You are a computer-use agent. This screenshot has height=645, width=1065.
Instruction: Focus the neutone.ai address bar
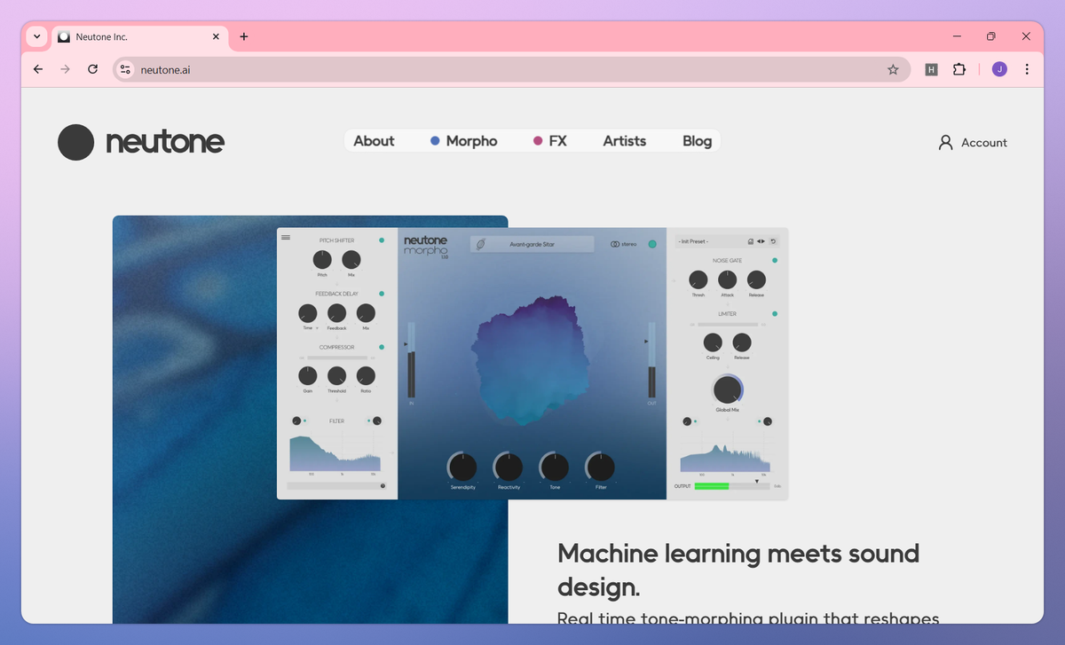point(510,69)
